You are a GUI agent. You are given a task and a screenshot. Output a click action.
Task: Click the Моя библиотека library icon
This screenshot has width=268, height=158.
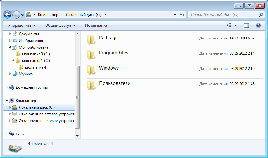point(15,47)
